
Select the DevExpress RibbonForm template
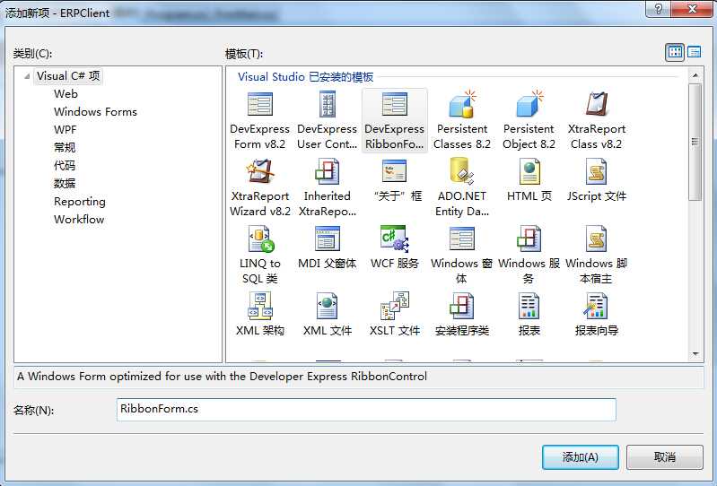(x=394, y=121)
